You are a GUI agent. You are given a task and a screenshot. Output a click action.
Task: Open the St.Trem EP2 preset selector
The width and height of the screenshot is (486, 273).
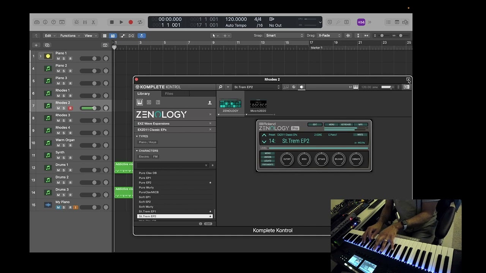tap(257, 87)
